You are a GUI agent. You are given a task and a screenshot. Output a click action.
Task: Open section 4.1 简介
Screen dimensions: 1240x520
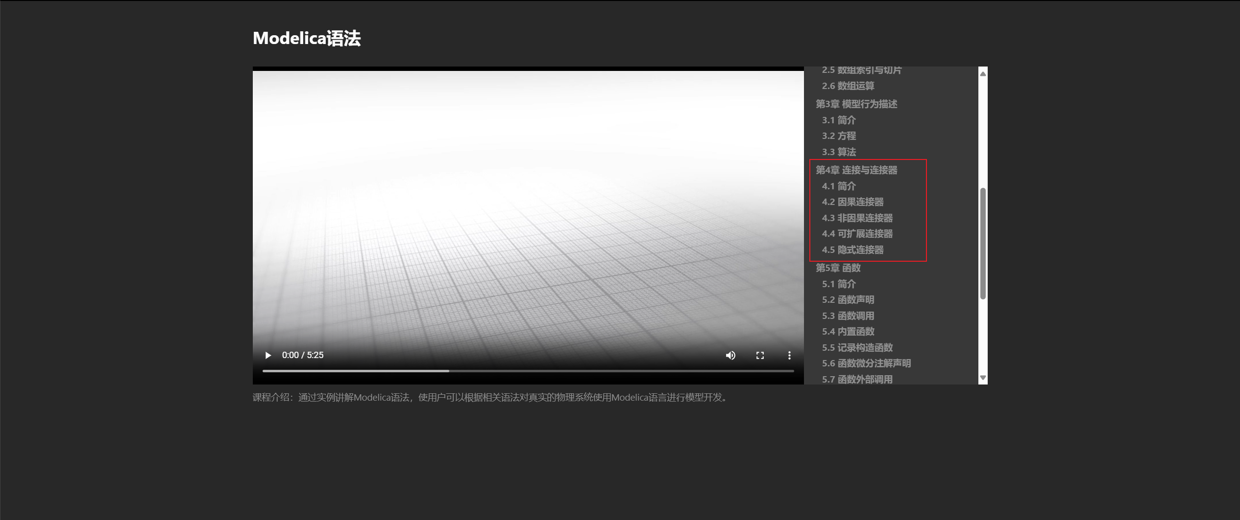point(839,186)
